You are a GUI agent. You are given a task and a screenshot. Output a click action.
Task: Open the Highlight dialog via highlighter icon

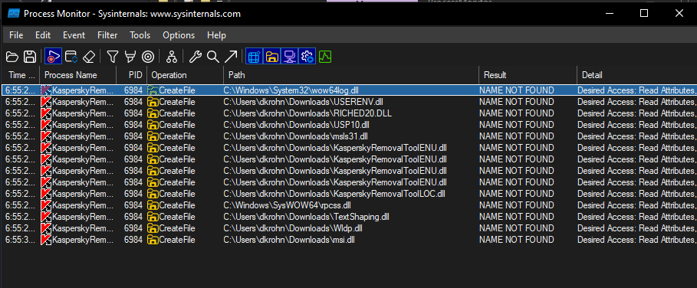pos(130,57)
